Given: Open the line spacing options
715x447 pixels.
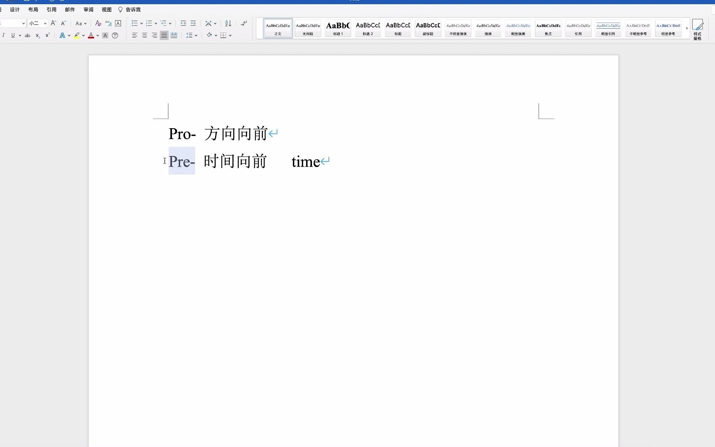Looking at the screenshot, I should tap(189, 35).
